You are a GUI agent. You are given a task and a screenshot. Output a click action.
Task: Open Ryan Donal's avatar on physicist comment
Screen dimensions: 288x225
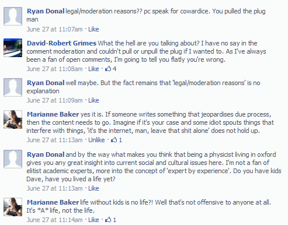click(x=13, y=159)
